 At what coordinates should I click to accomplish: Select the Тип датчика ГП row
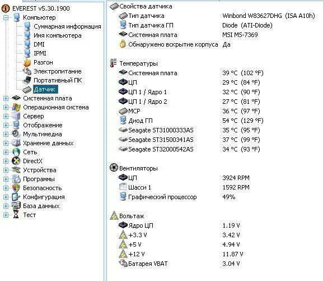coord(151,25)
